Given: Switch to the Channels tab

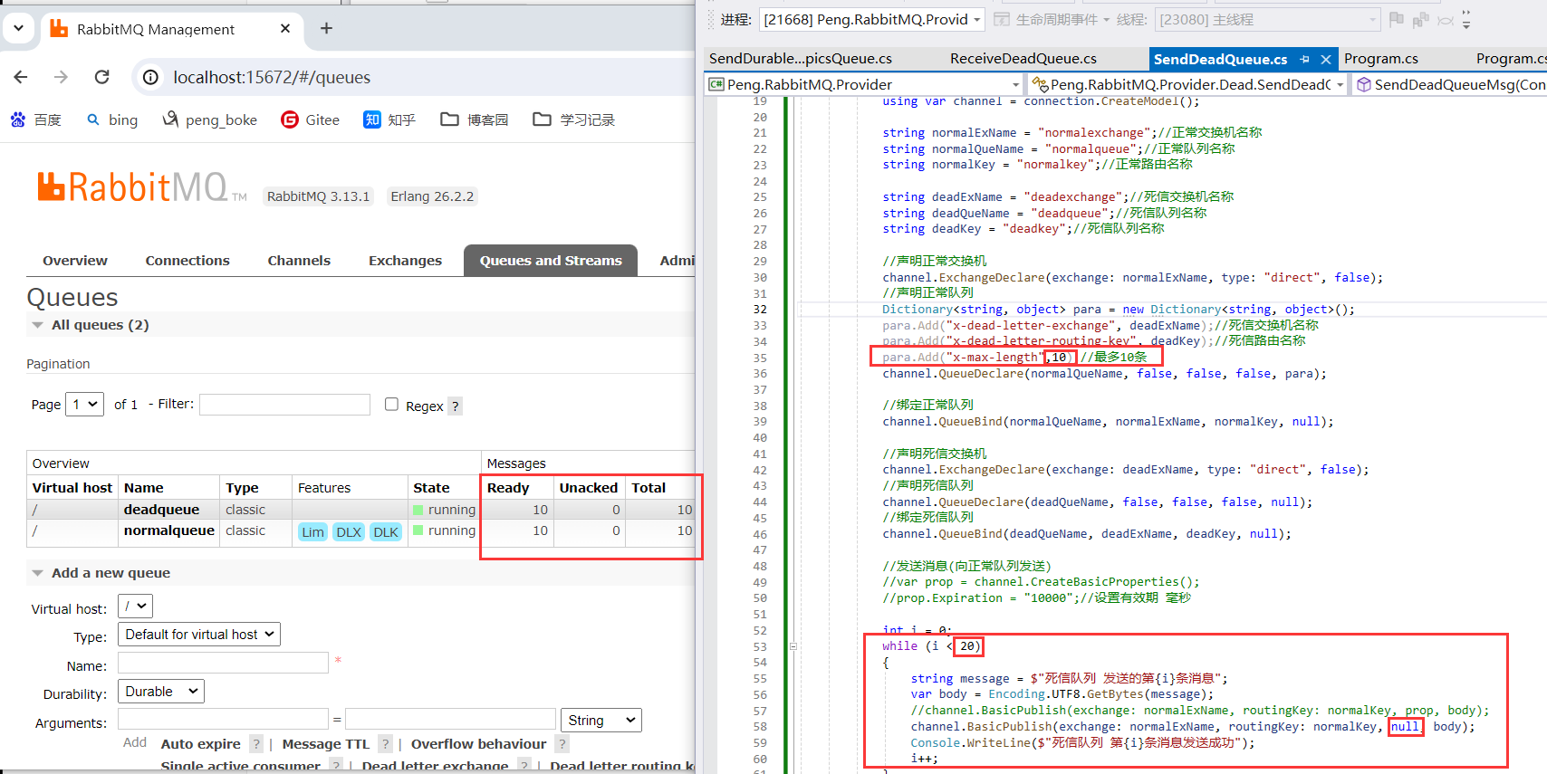Looking at the screenshot, I should pyautogui.click(x=299, y=261).
